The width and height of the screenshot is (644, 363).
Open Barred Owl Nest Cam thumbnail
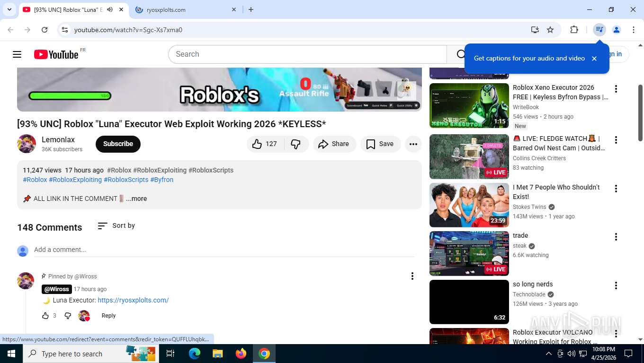point(469,156)
